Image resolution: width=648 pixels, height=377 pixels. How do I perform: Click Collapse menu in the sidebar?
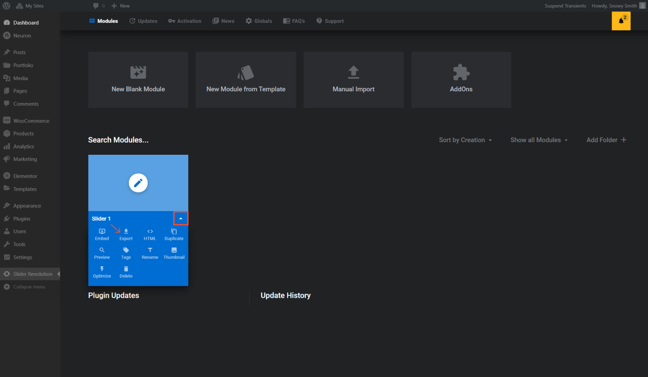[30, 287]
